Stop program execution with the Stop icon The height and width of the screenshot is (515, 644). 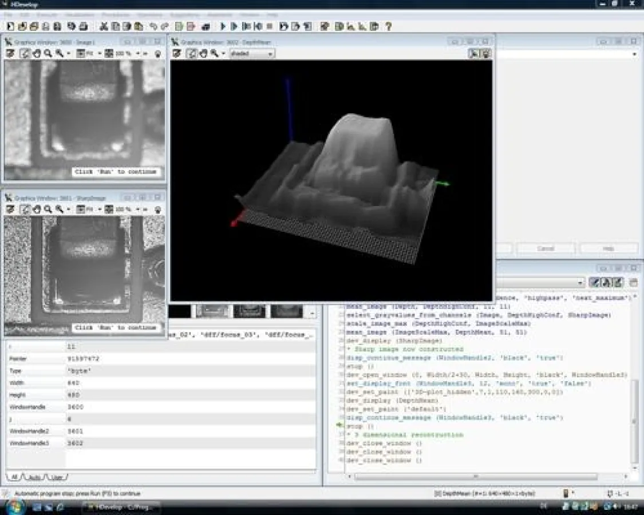tap(269, 26)
